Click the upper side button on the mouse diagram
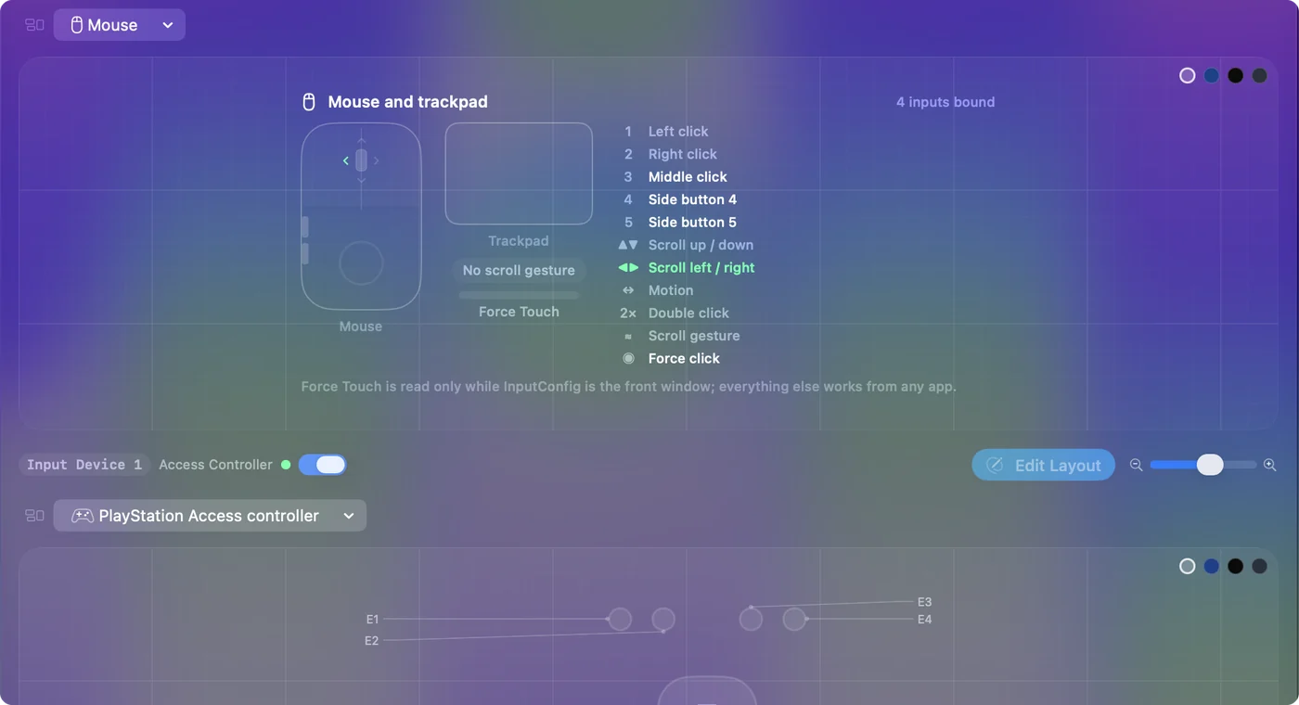Viewport: 1299px width, 705px height. (x=304, y=227)
